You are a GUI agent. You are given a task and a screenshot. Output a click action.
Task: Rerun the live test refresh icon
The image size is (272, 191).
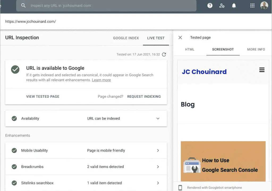164,54
